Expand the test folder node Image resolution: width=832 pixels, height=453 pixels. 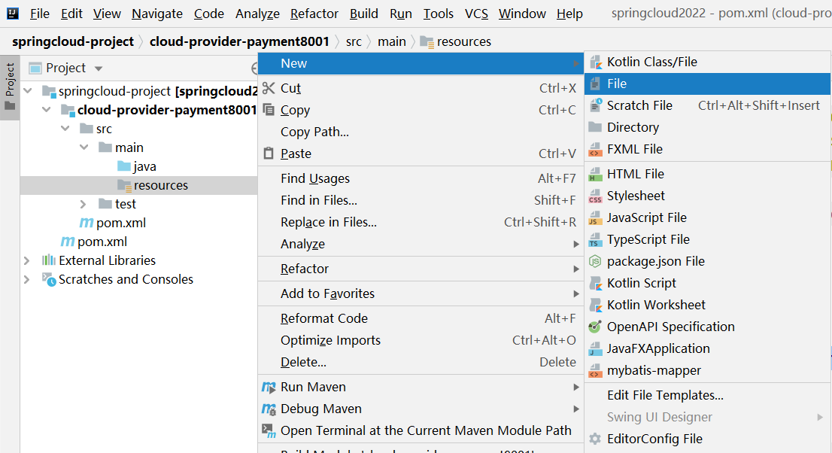(83, 204)
